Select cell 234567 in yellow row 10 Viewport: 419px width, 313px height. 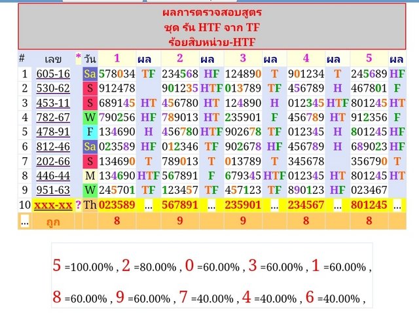306,205
